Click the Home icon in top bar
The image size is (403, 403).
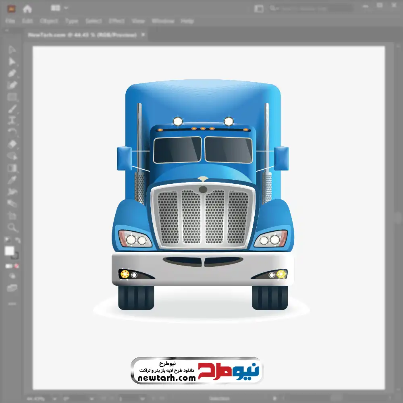point(27,8)
